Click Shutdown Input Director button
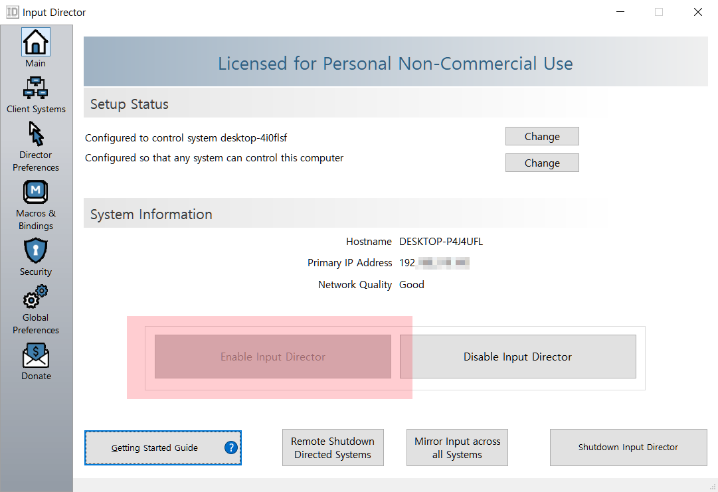This screenshot has width=718, height=492. tap(628, 448)
